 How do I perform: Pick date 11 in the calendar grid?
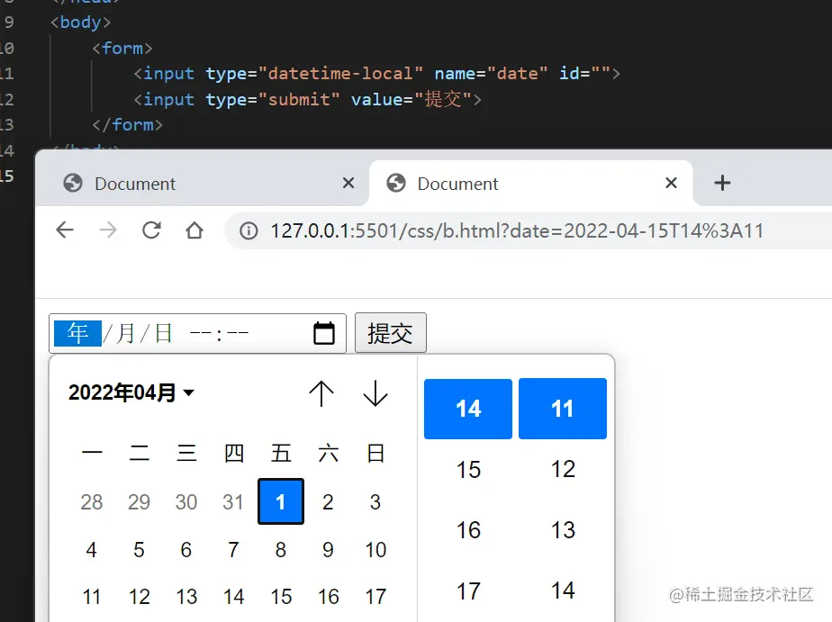click(92, 597)
